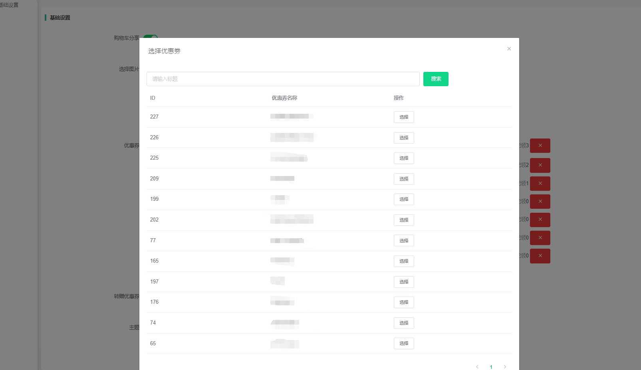Select the coupon with ID 202
The width and height of the screenshot is (641, 370).
point(404,220)
